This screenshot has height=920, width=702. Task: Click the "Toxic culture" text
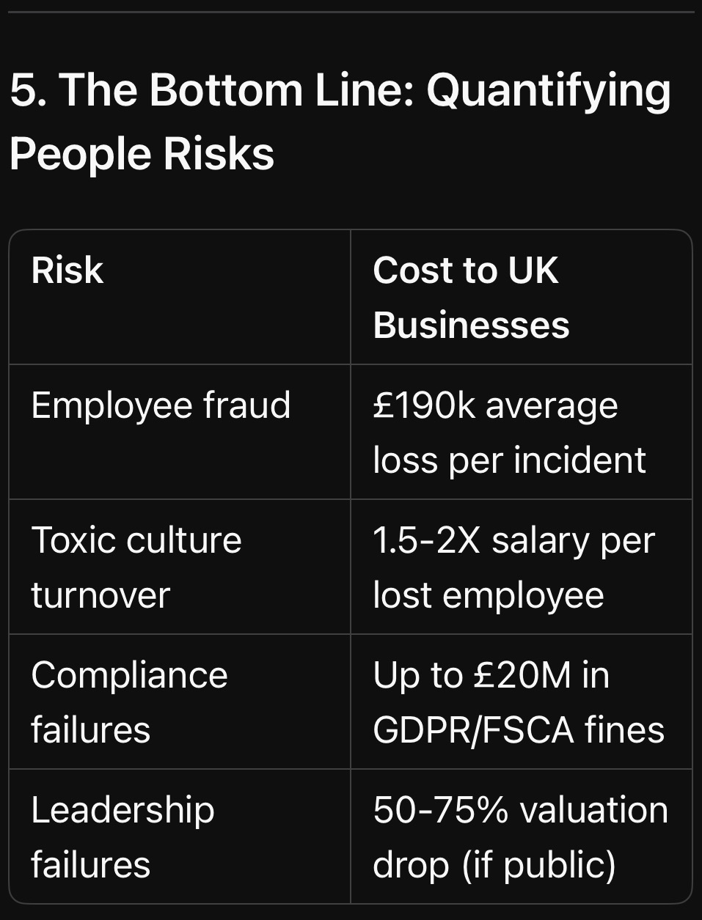click(136, 540)
